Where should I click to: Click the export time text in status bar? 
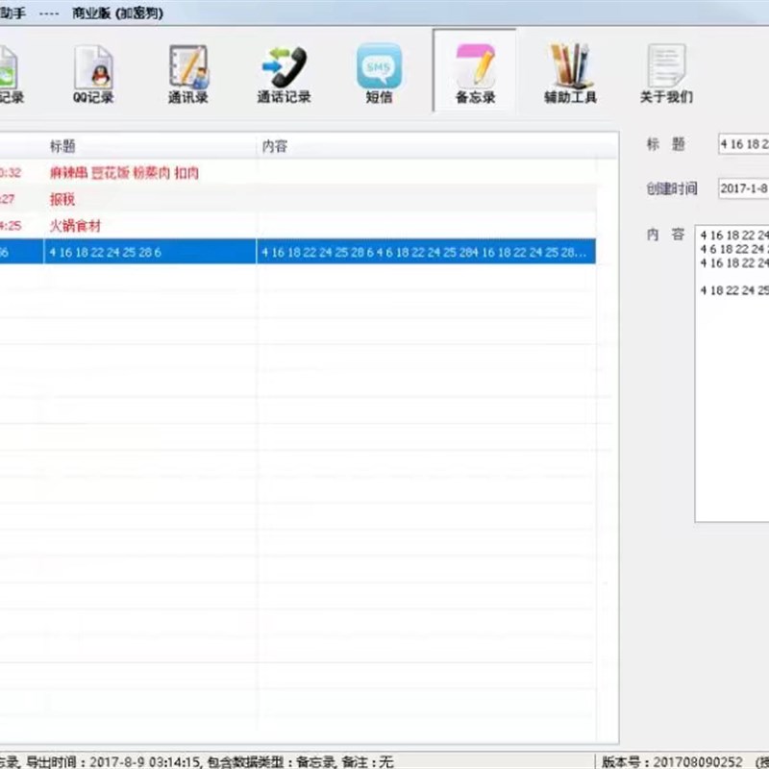pos(115,757)
